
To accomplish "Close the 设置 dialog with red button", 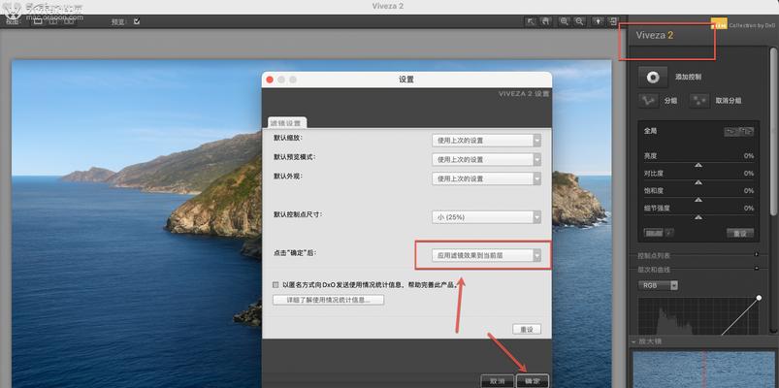I will pos(270,80).
